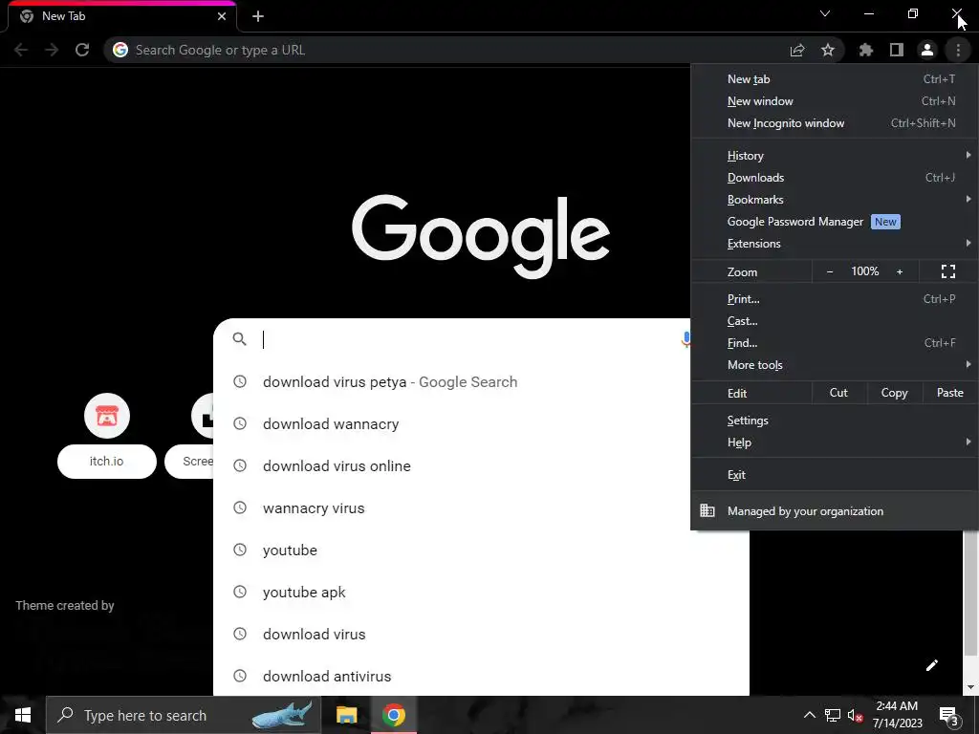Screen dimensions: 979x734
Task: Click the Copy button
Action: pyautogui.click(x=894, y=393)
